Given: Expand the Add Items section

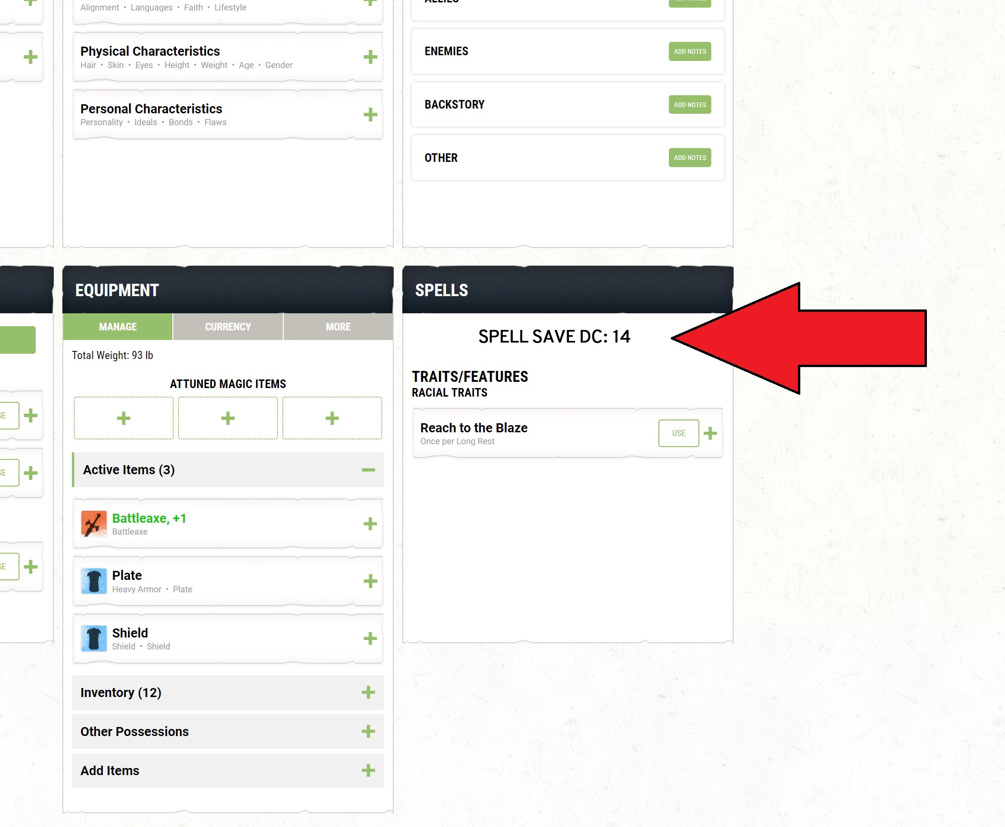Looking at the screenshot, I should tap(368, 770).
